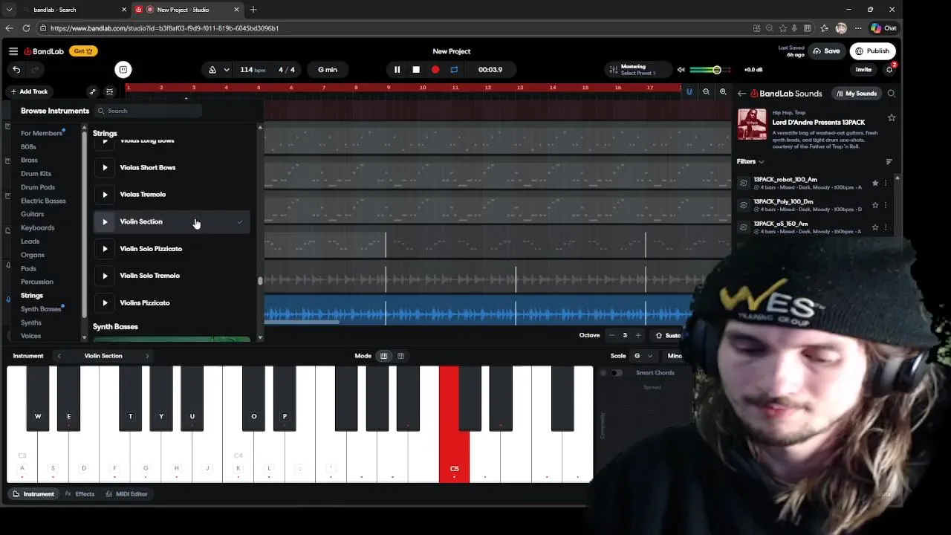Preview Violin Section instrument

click(x=105, y=221)
